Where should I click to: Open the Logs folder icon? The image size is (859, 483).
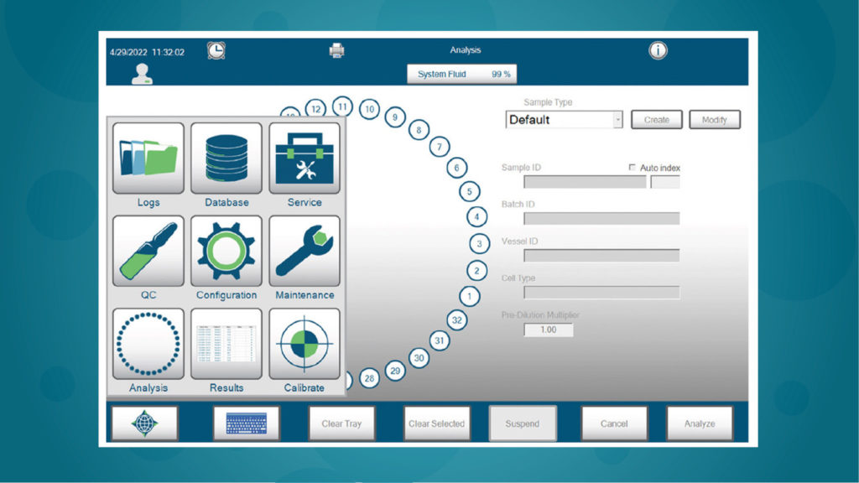point(148,158)
